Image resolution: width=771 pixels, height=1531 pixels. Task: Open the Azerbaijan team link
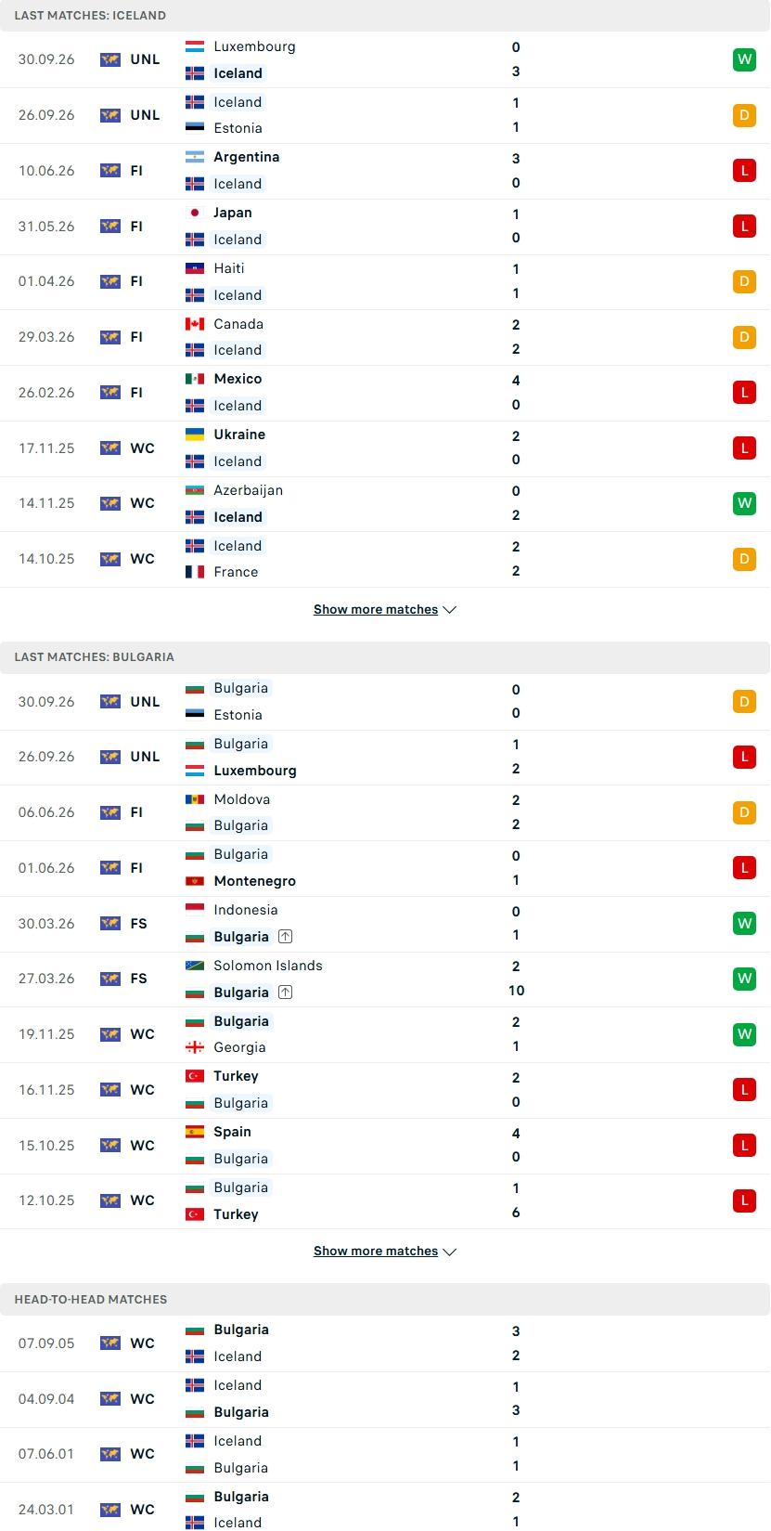[248, 490]
